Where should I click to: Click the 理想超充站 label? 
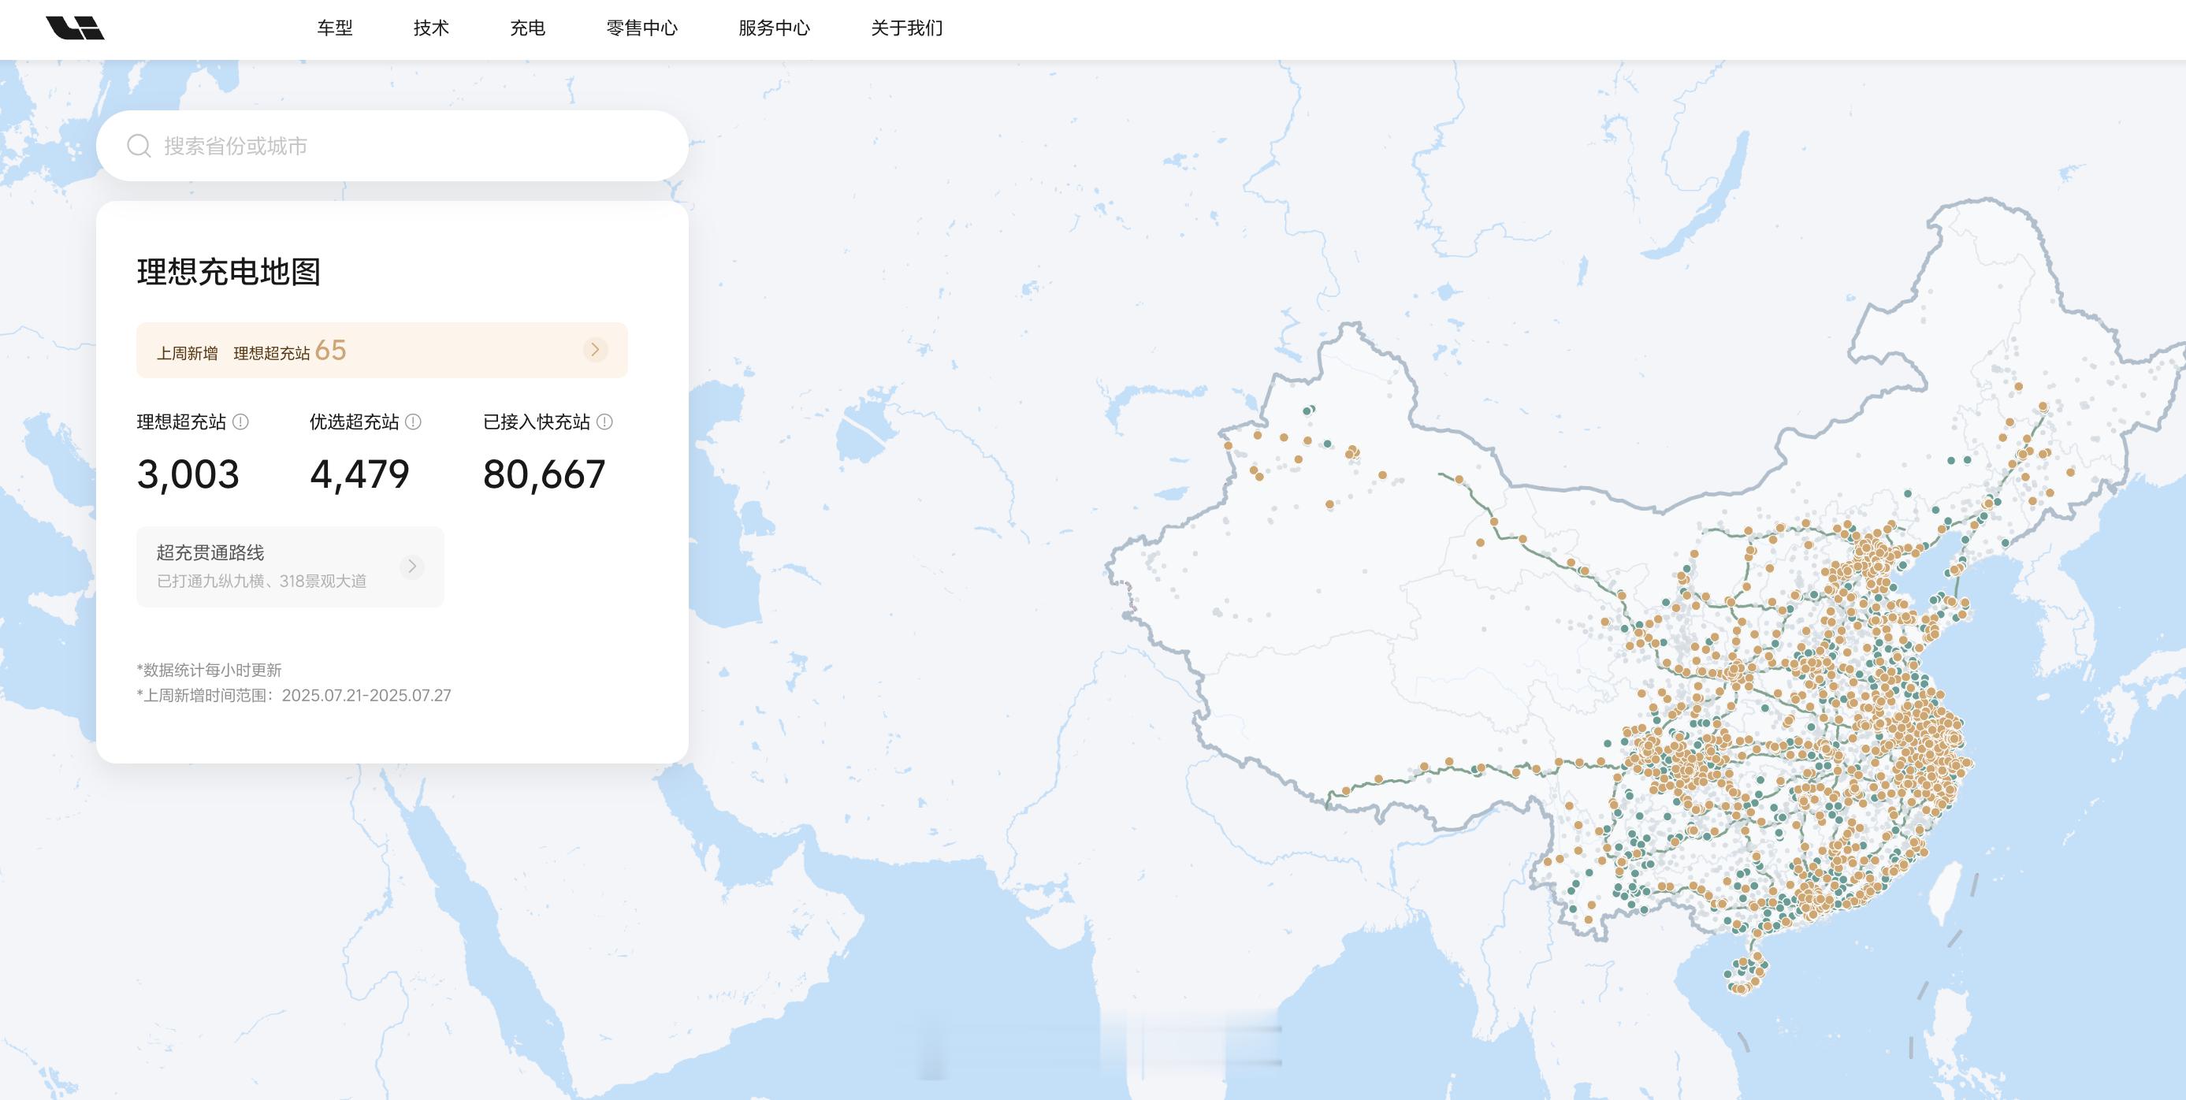(x=181, y=422)
